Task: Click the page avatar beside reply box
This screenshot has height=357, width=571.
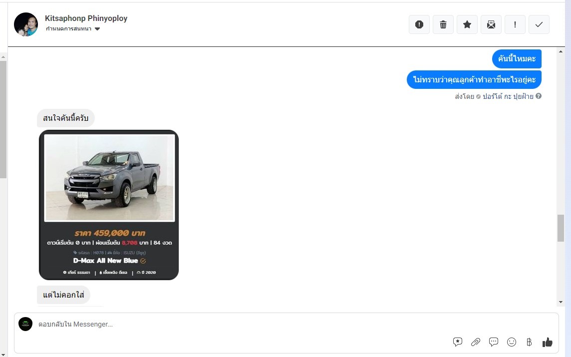Action: [25, 324]
